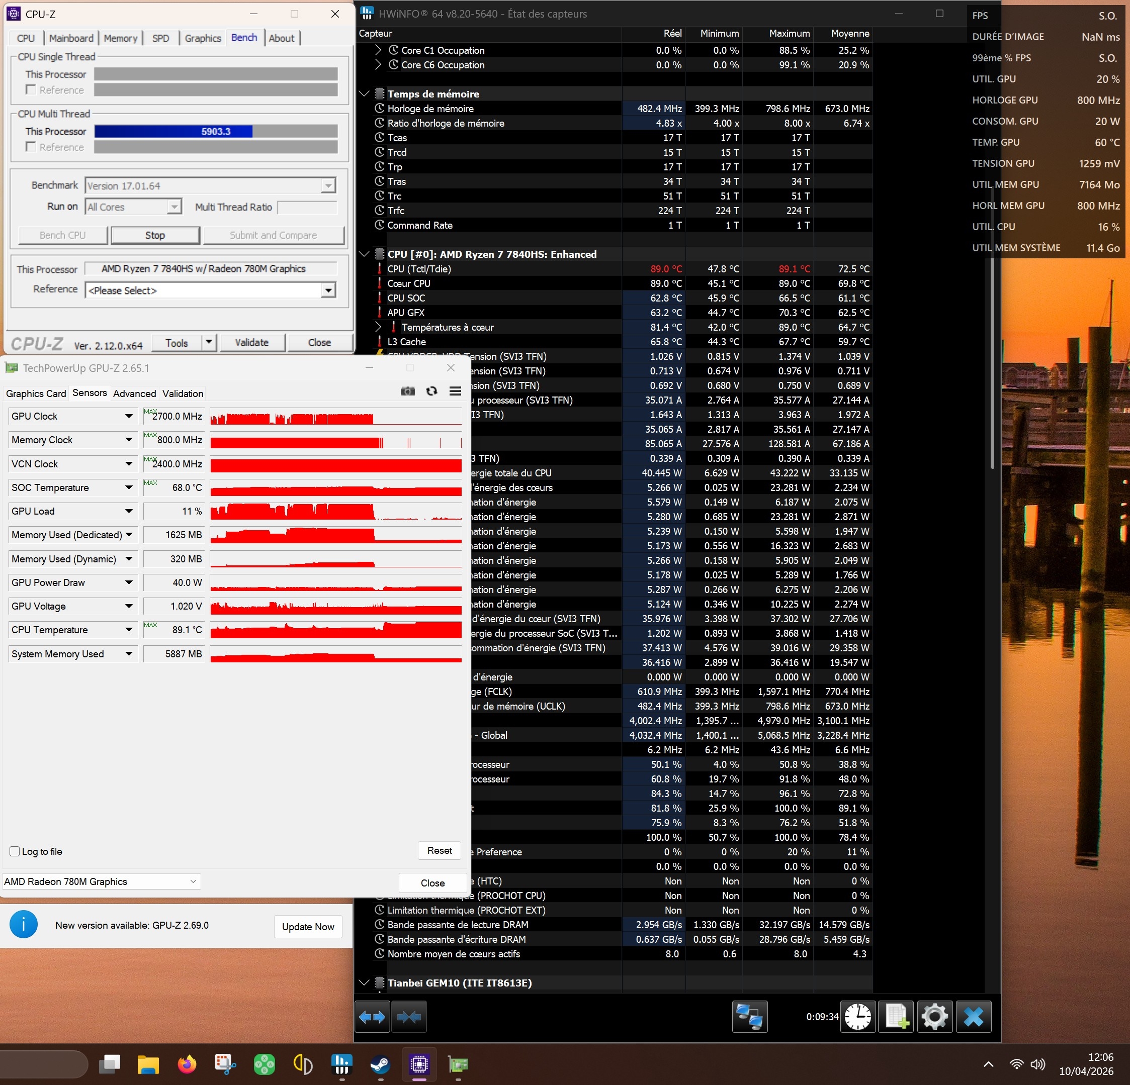Open SPD tab in CPU-Z
Viewport: 1130px width, 1085px height.
161,38
